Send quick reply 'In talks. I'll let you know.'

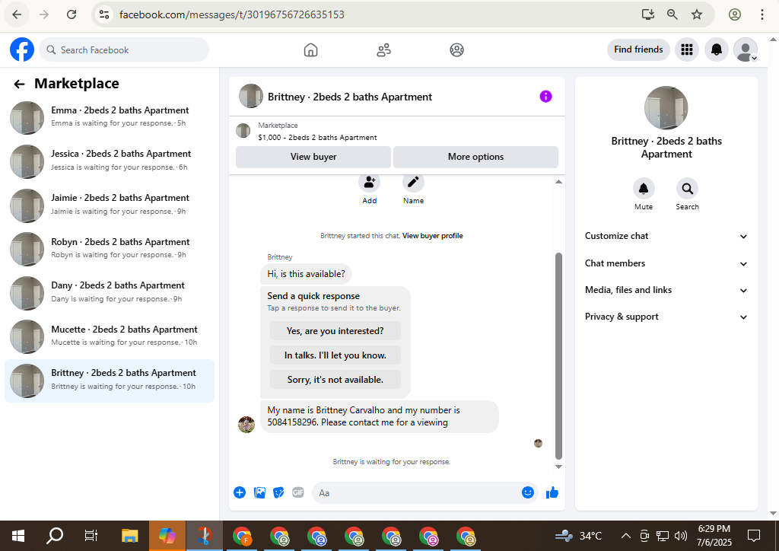click(335, 355)
